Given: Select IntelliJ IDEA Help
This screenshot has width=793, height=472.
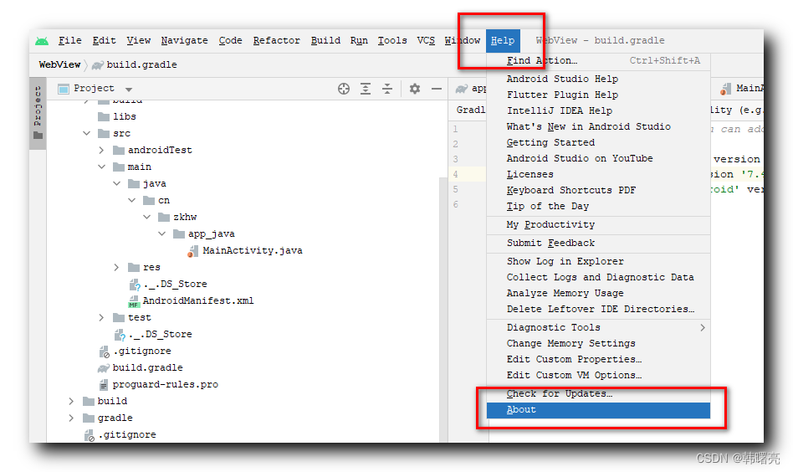Looking at the screenshot, I should click(x=598, y=110).
